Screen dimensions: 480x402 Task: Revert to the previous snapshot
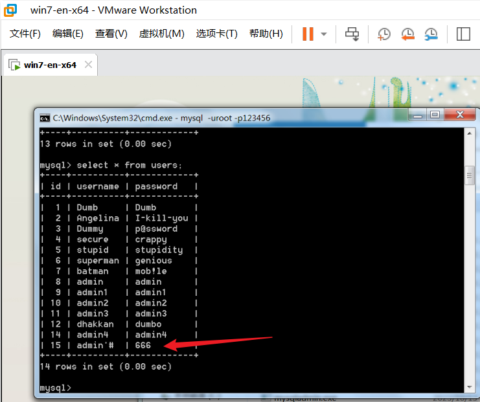(x=407, y=34)
